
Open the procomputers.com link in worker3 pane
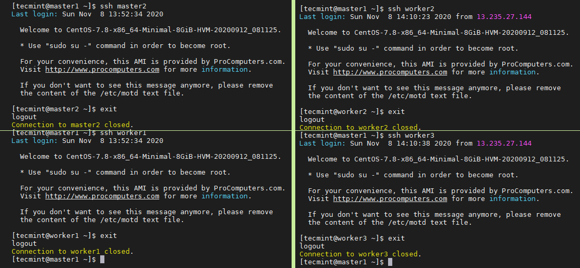[390, 199]
